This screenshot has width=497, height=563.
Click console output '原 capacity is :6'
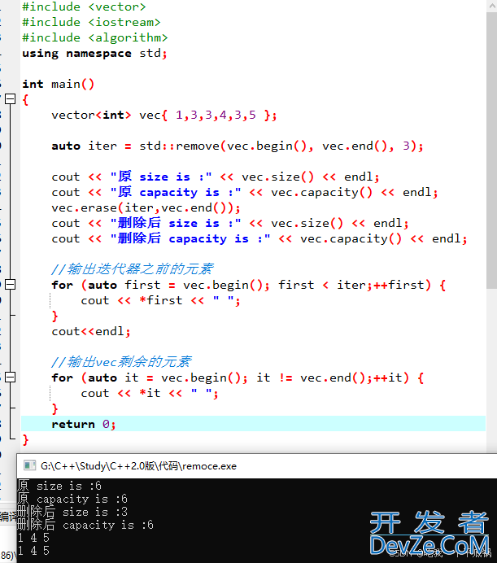(72, 499)
